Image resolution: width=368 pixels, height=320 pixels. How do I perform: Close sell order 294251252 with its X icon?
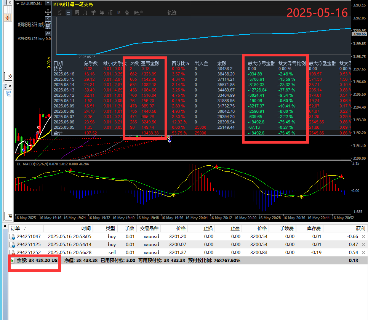363,253
